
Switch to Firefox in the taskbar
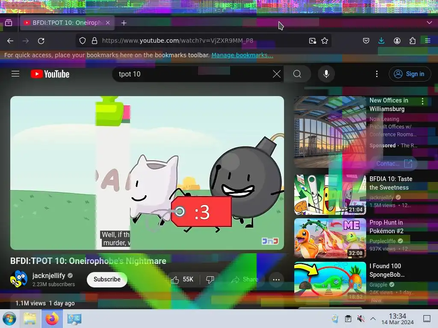pyautogui.click(x=52, y=319)
